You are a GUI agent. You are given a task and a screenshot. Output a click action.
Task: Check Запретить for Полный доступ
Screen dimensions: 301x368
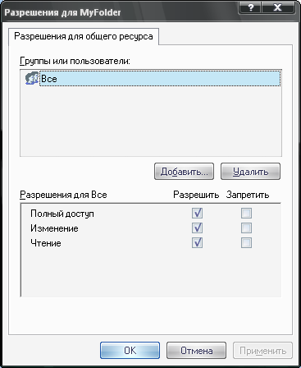(246, 213)
